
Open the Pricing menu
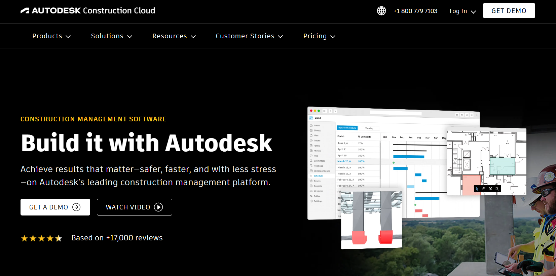(319, 36)
